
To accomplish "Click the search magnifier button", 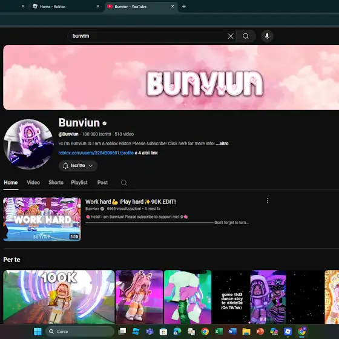I will [246, 36].
